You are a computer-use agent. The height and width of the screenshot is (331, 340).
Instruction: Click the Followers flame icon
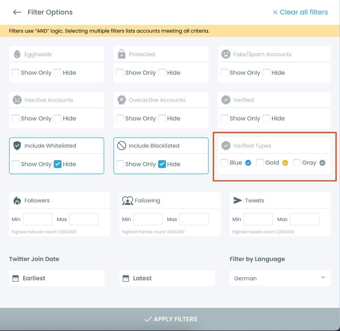[17, 200]
